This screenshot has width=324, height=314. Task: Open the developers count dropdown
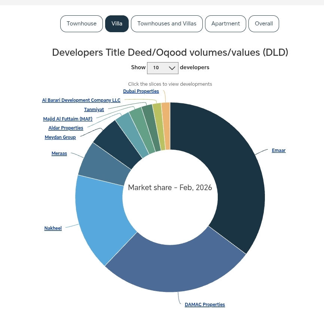(162, 68)
